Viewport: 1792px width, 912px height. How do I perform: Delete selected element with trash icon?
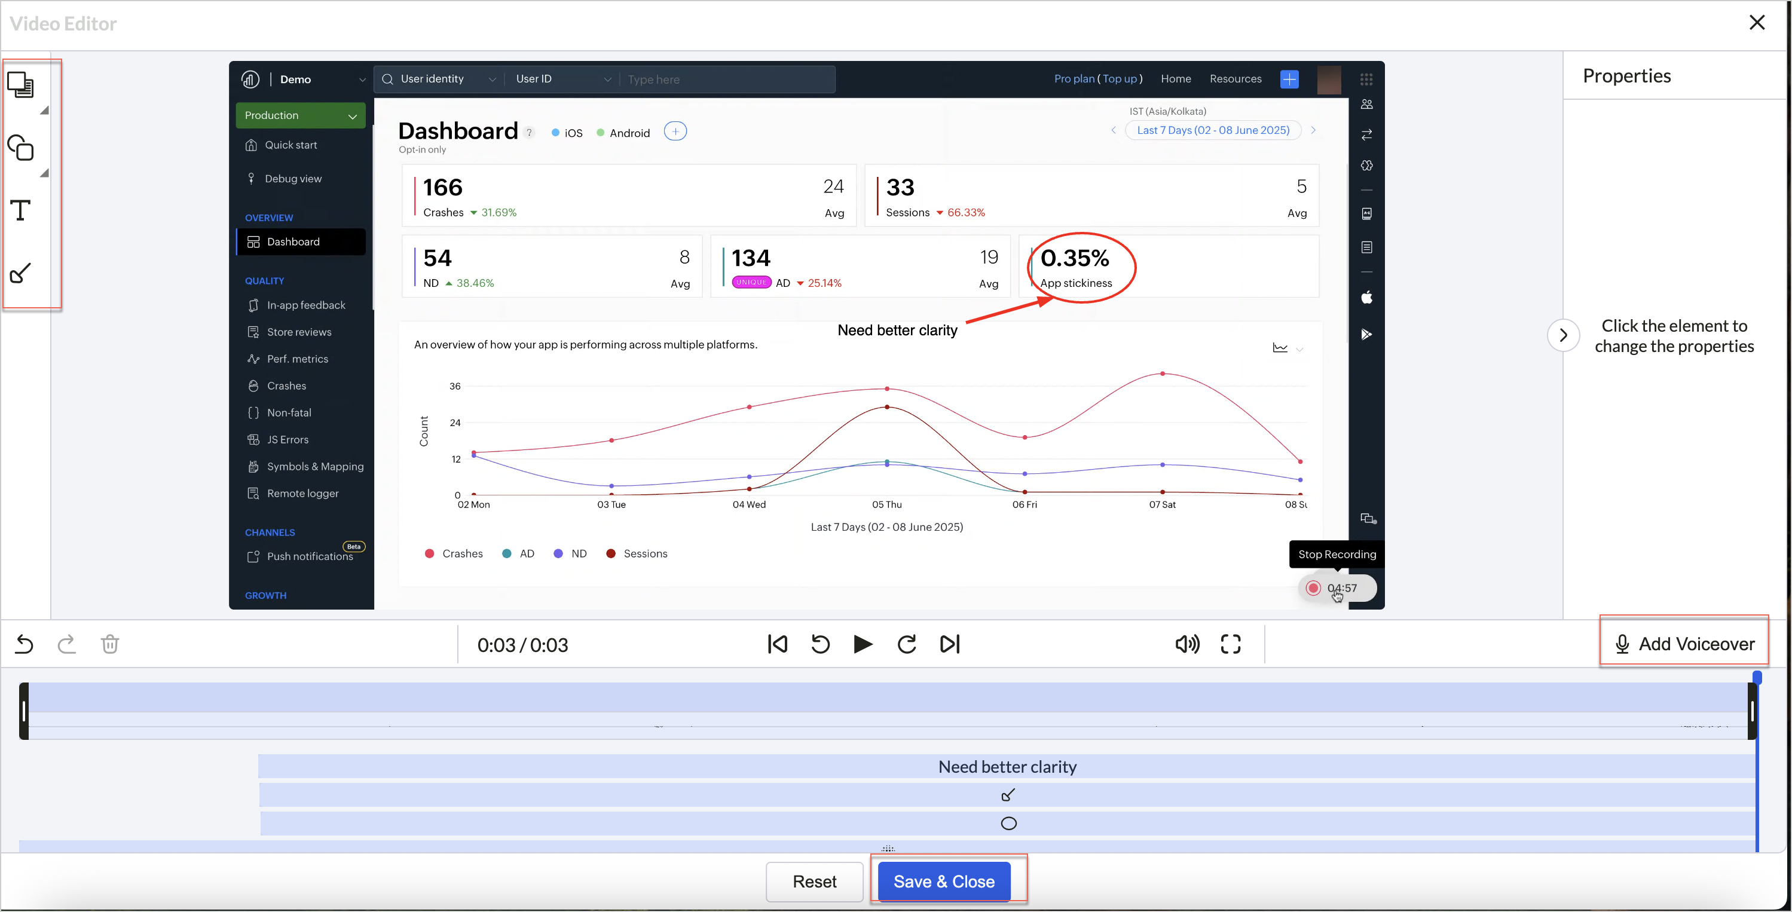pyautogui.click(x=110, y=644)
